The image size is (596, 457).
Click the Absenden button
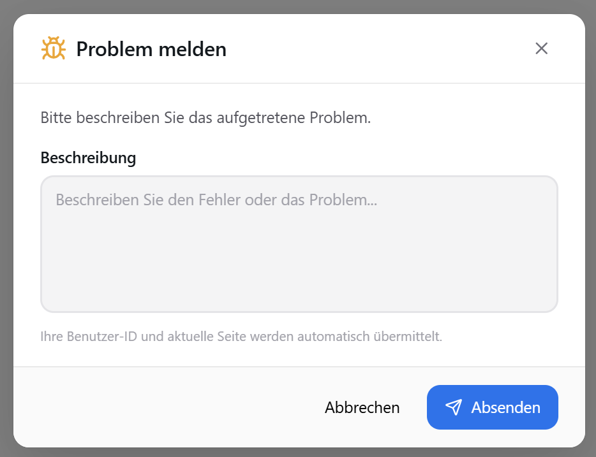[x=493, y=407]
